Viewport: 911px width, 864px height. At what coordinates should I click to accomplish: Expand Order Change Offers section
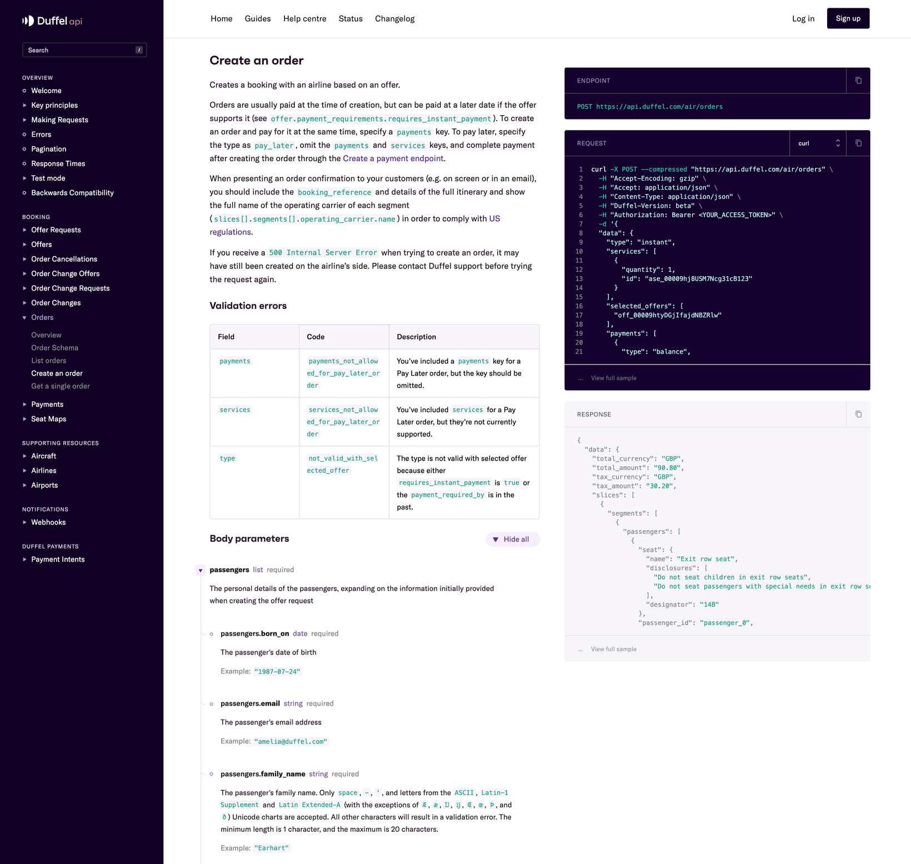(x=24, y=273)
